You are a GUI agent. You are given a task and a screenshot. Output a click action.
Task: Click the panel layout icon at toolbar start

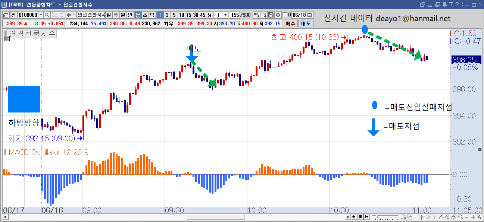[6, 15]
